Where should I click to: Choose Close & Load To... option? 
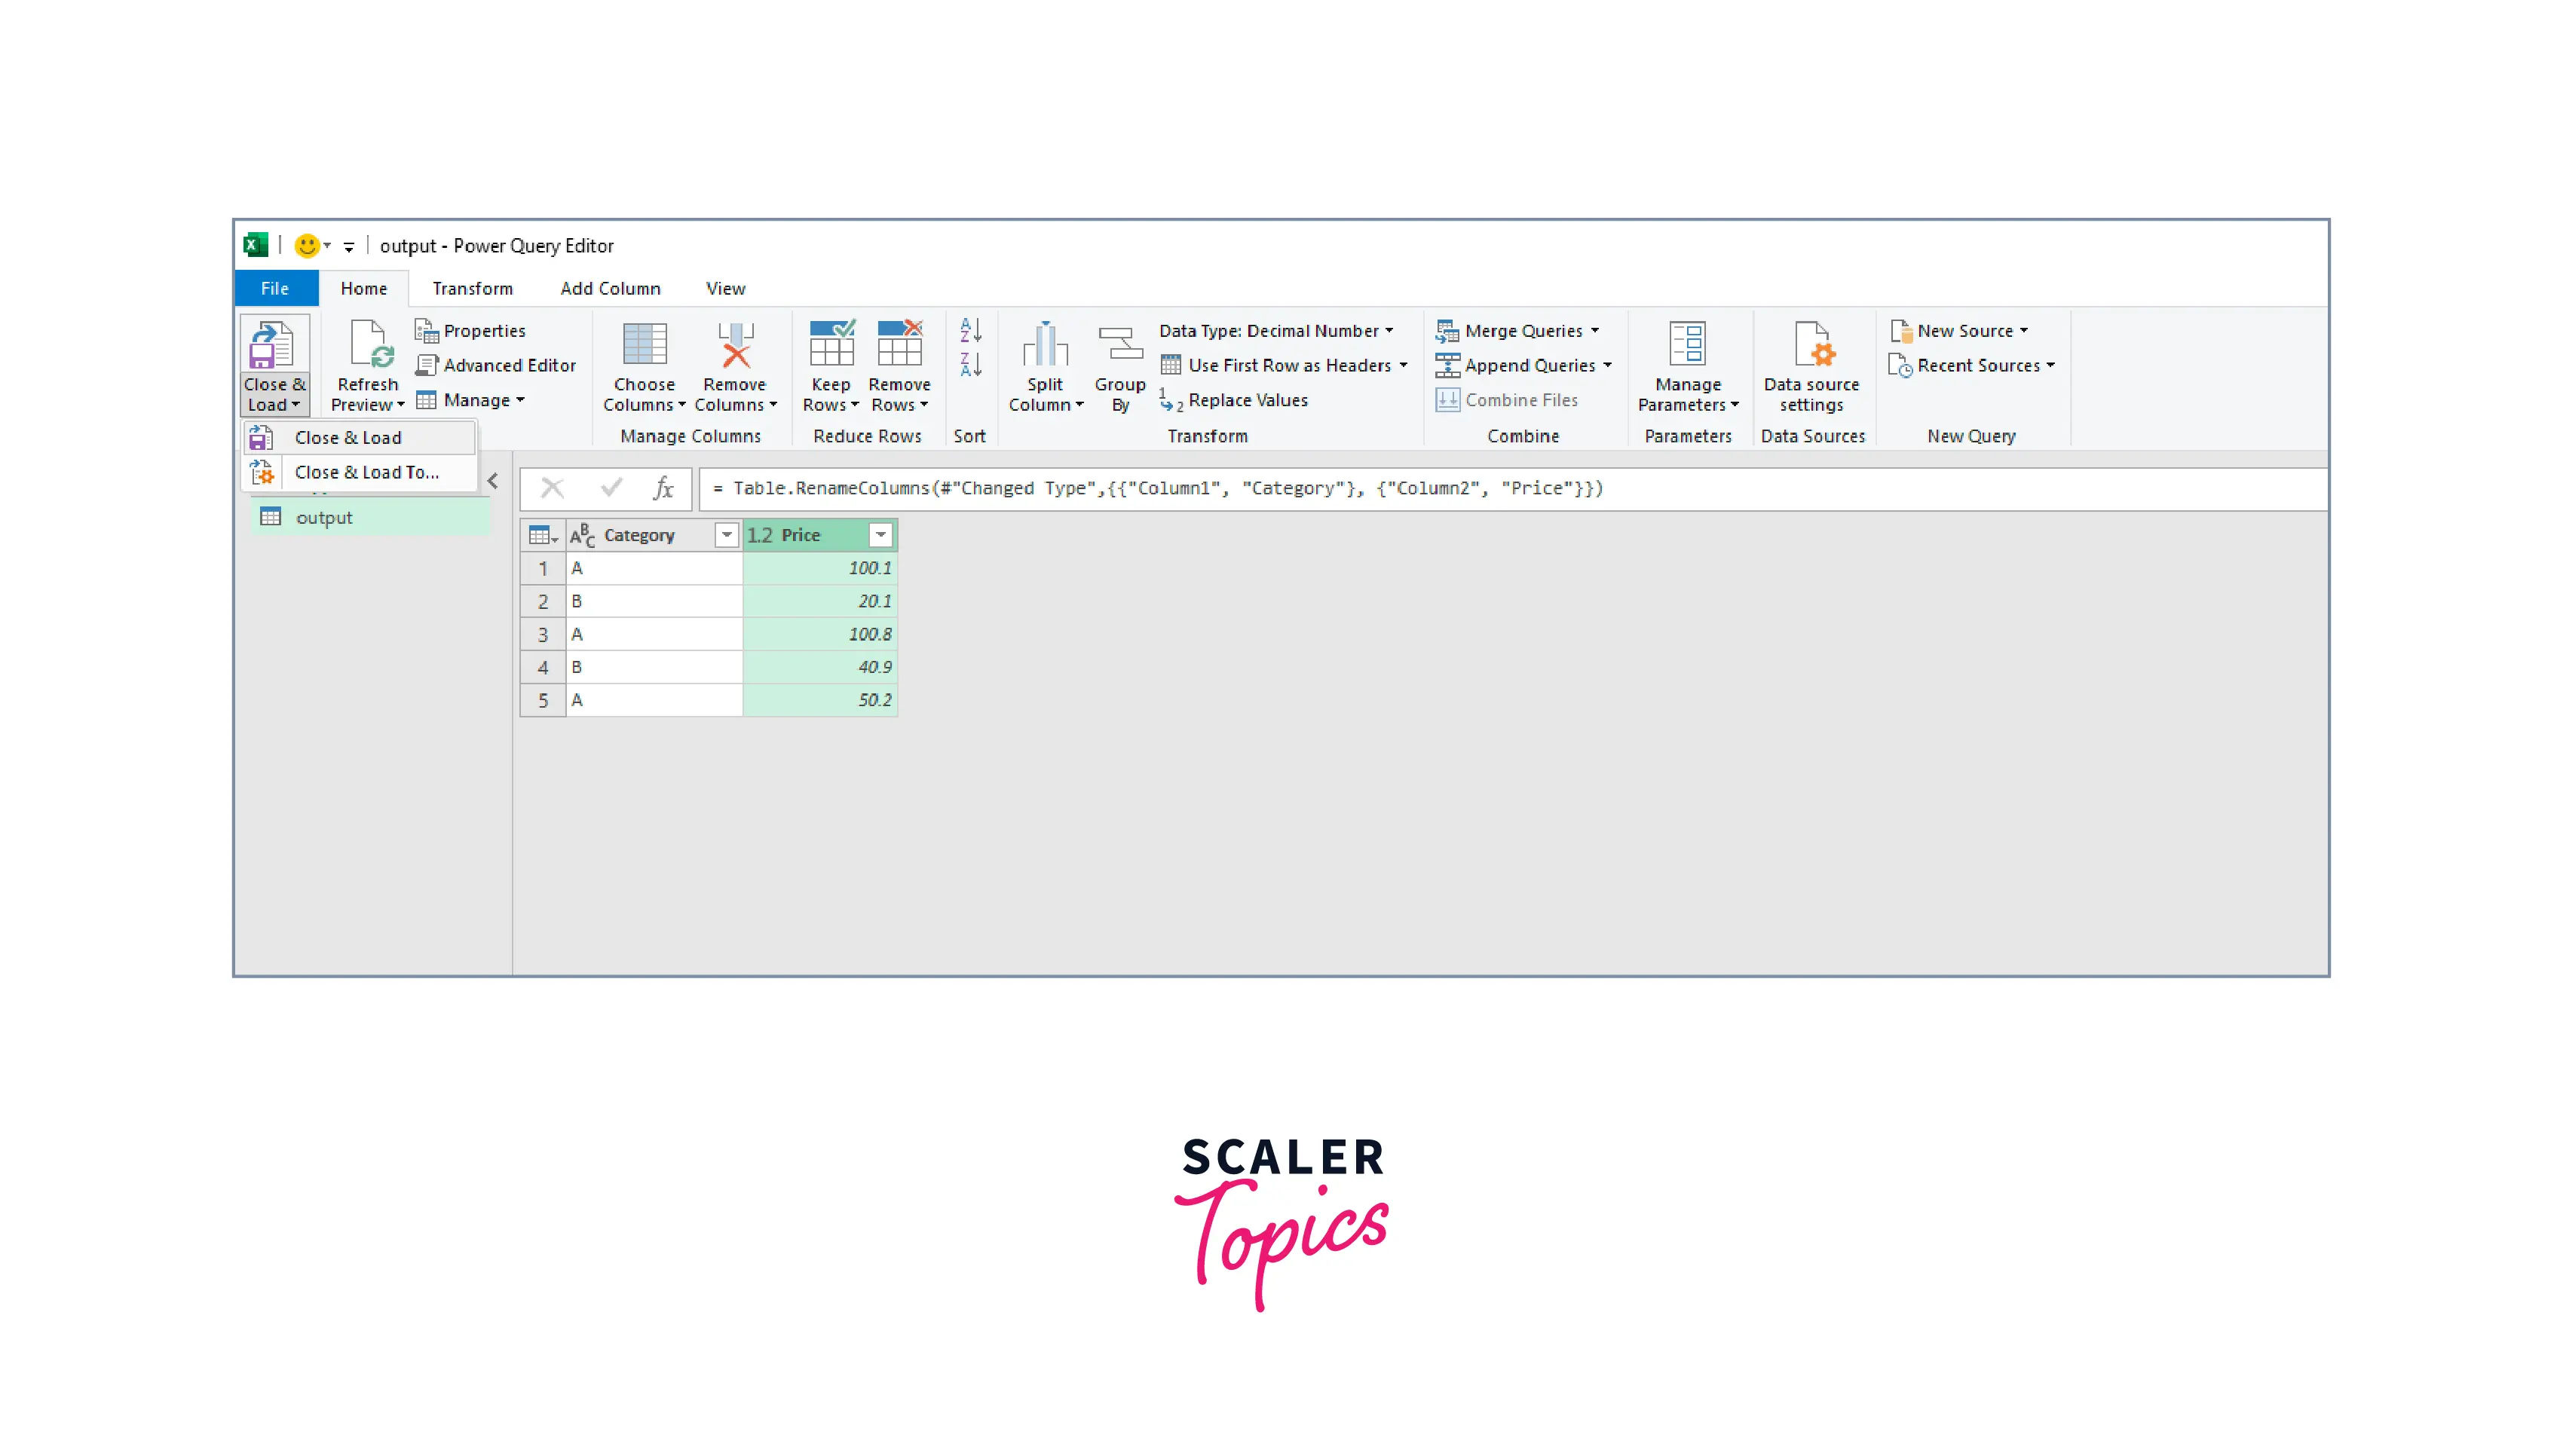coord(366,472)
